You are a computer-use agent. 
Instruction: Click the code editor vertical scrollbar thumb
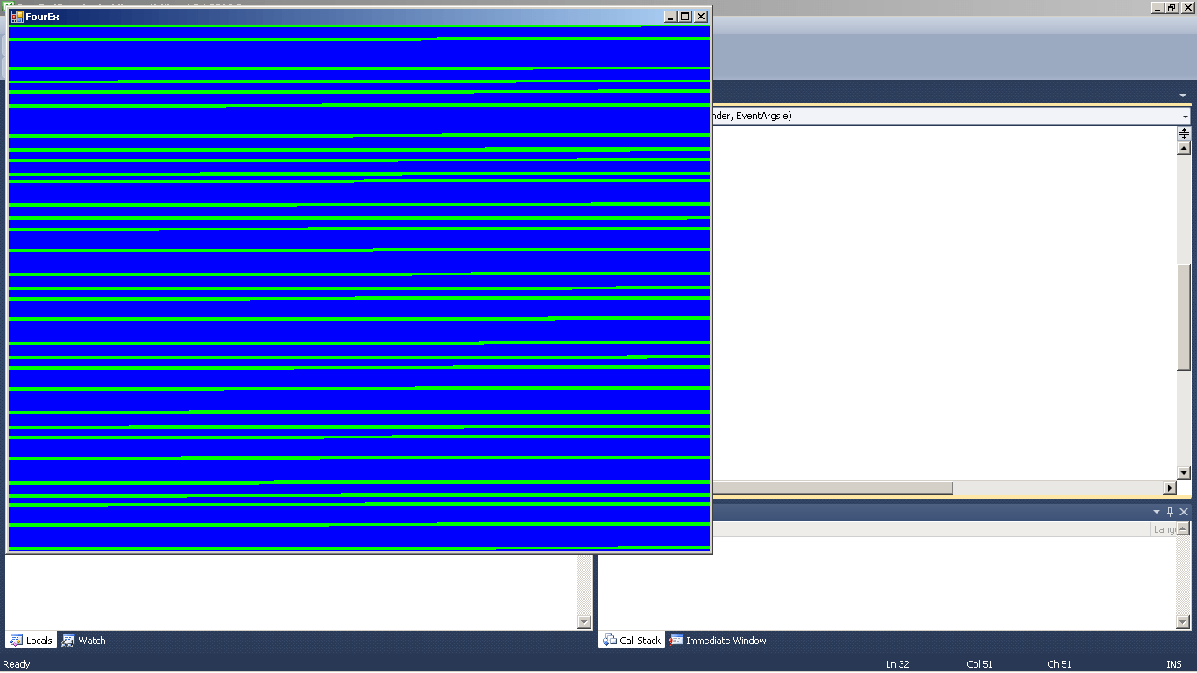[x=1184, y=316]
